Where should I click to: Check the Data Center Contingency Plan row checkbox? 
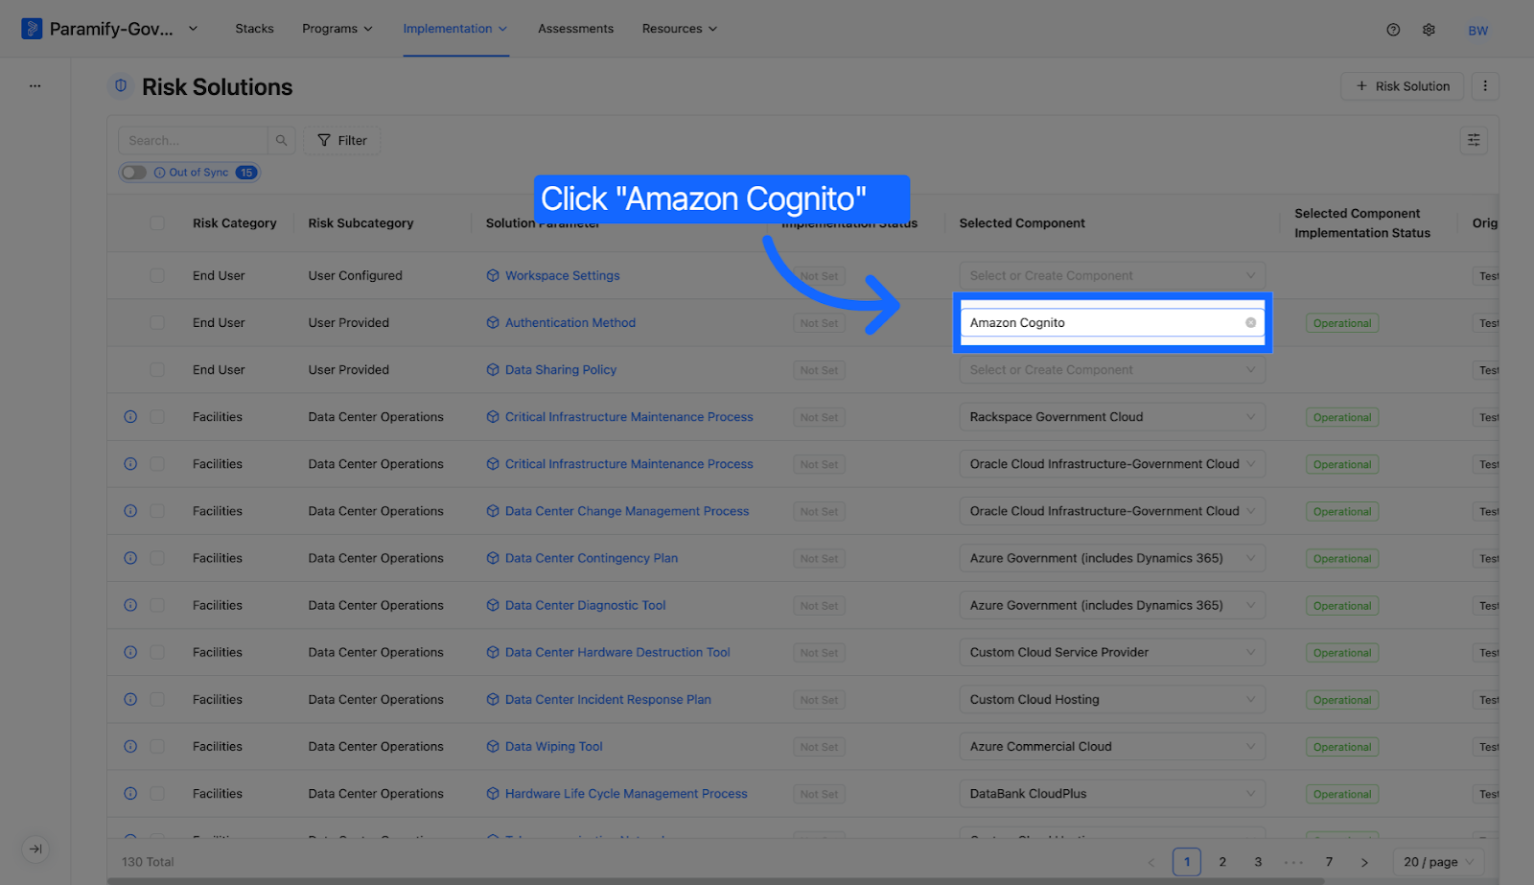pyautogui.click(x=157, y=558)
